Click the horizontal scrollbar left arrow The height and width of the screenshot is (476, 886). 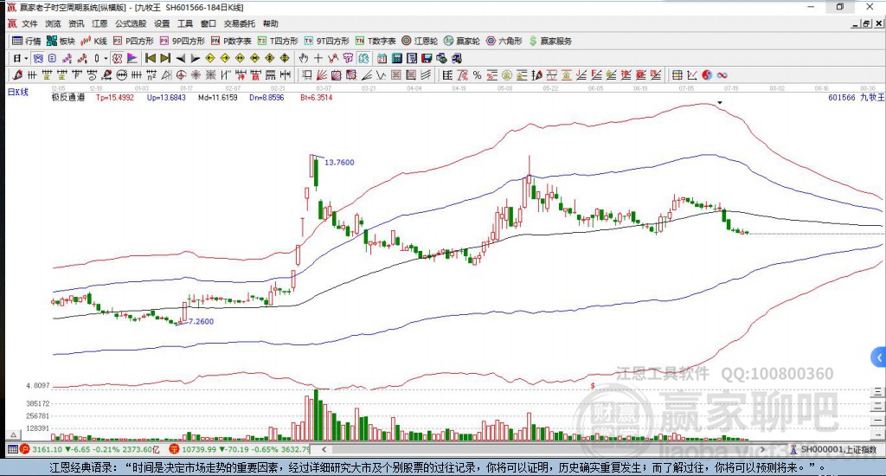324,449
